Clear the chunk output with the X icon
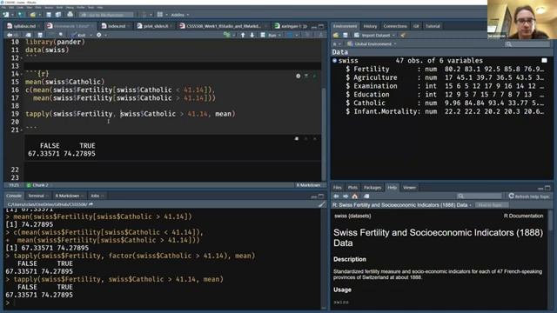Image resolution: width=557 pixels, height=313 pixels. coord(315,139)
